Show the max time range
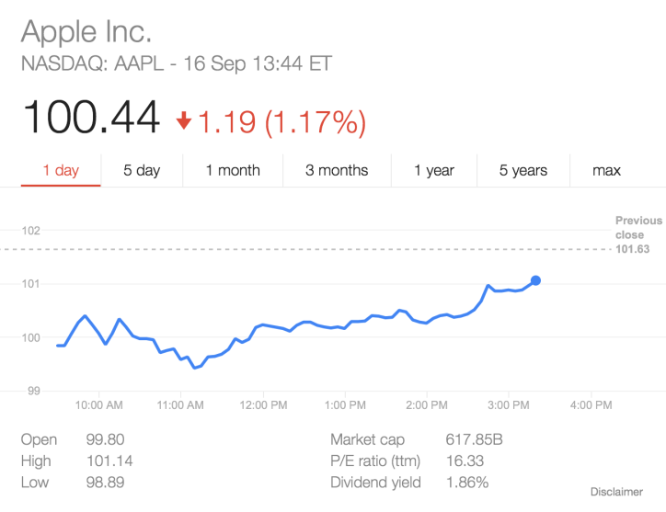 pos(606,170)
